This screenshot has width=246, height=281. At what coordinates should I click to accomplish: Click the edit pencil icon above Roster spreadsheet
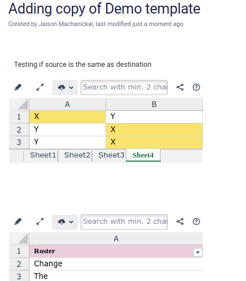(x=18, y=222)
